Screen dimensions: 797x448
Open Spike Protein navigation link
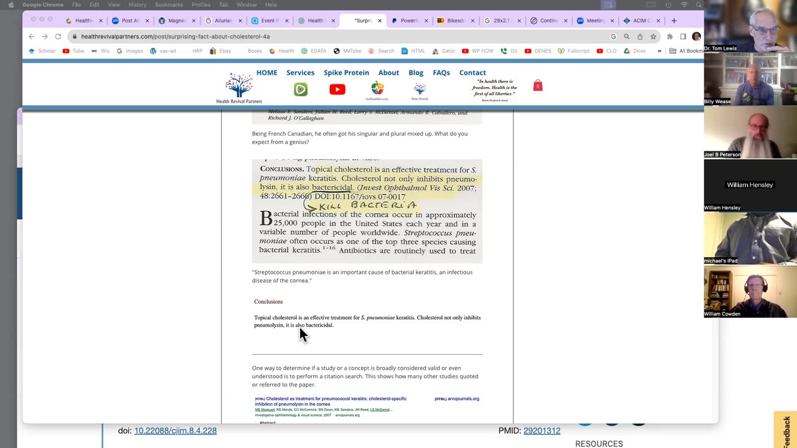pyautogui.click(x=346, y=73)
